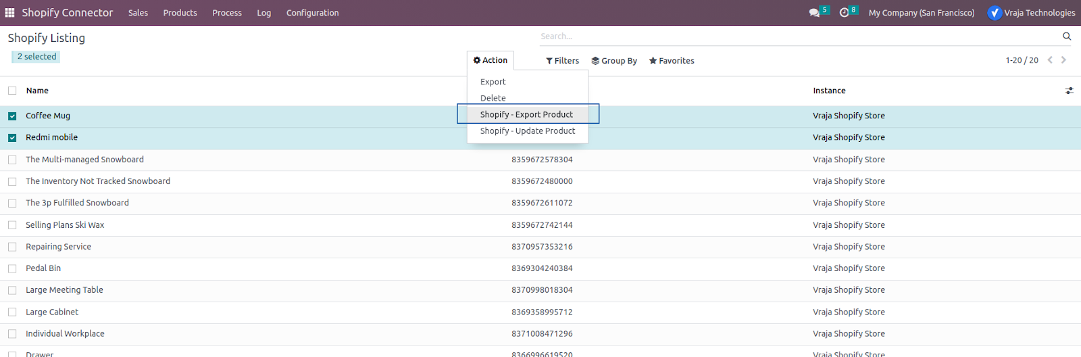Open the Group By dropdown
Image resolution: width=1081 pixels, height=357 pixels.
[614, 61]
